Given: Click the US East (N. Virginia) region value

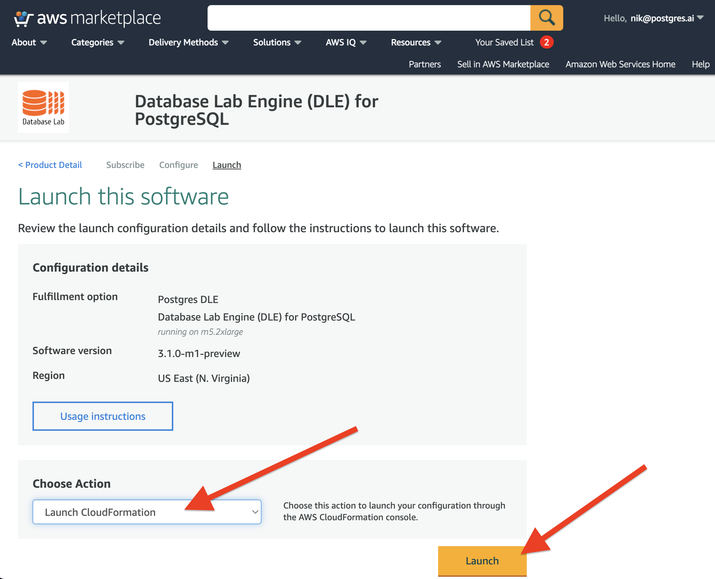Looking at the screenshot, I should click(204, 378).
